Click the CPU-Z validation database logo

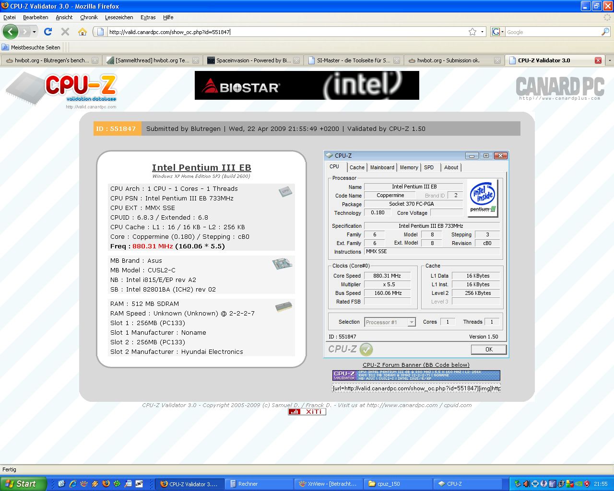click(61, 90)
